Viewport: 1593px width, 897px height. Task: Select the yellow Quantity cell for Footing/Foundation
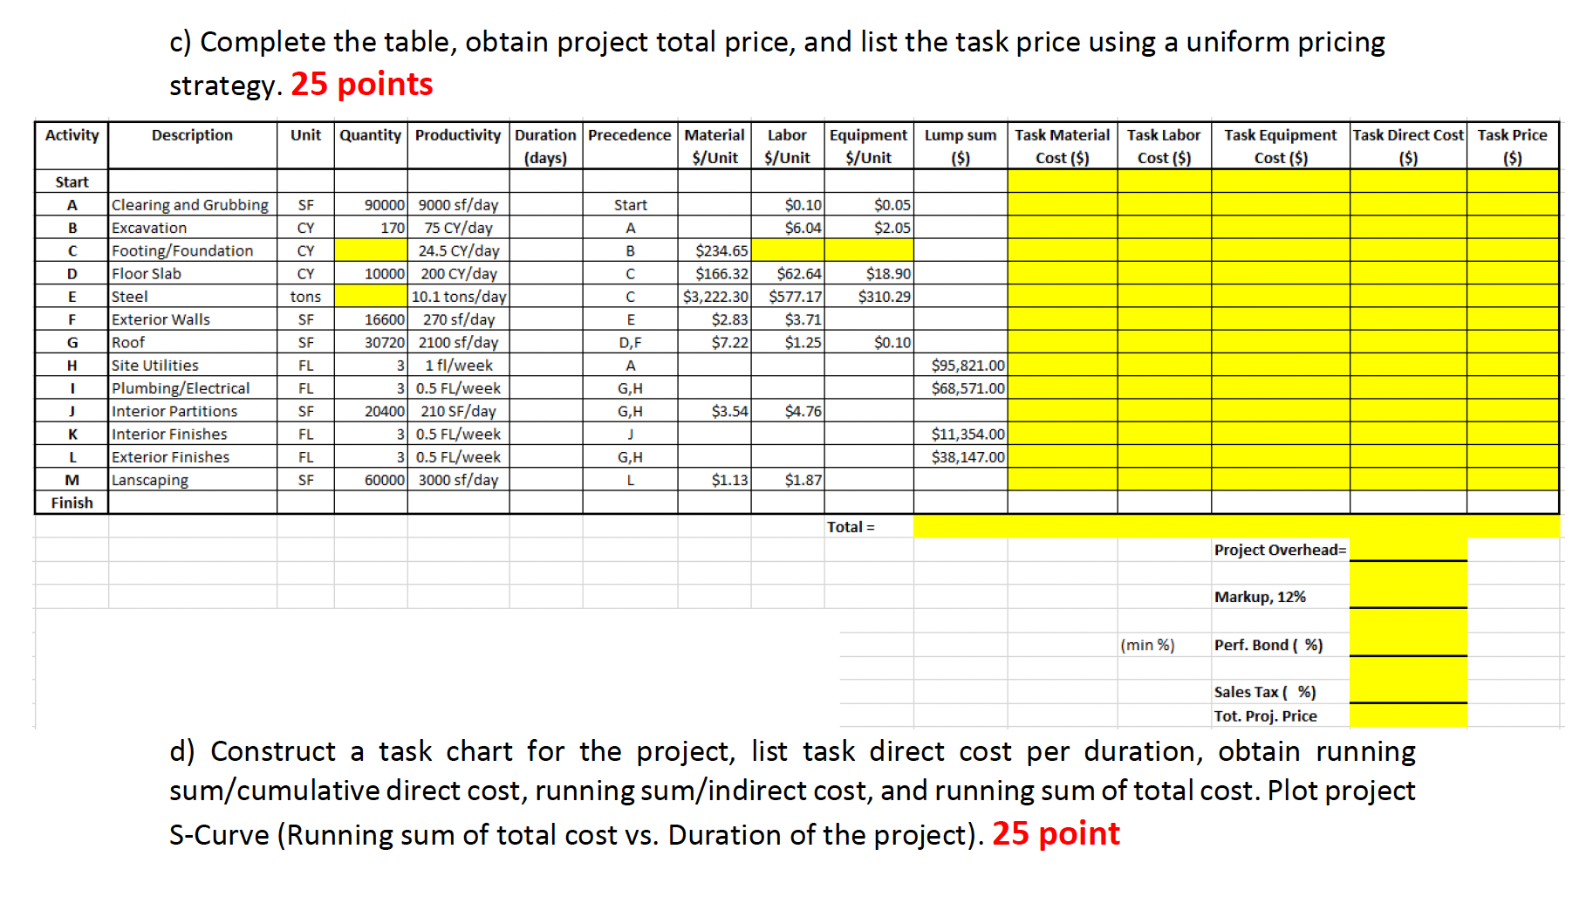click(x=370, y=250)
